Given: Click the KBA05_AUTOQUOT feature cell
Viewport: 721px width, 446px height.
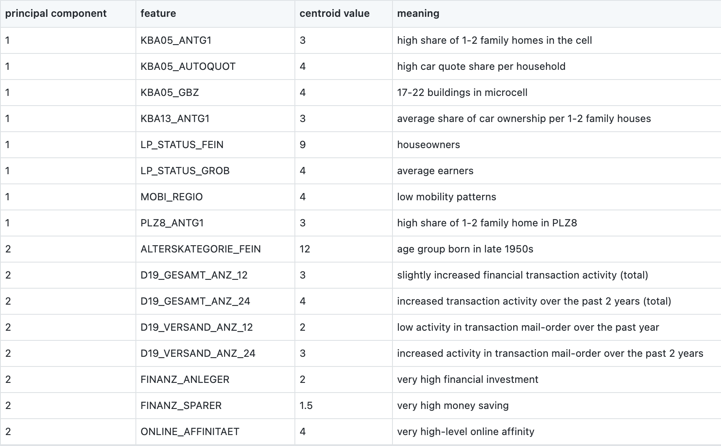Looking at the screenshot, I should pos(188,66).
